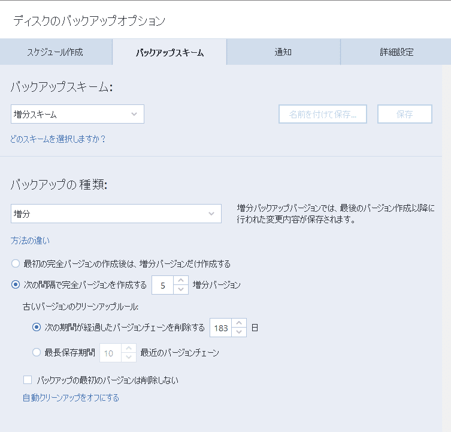The height and width of the screenshot is (432, 451).
Task: Decrease the 増分バージョン count with down arrow
Action: click(x=181, y=289)
